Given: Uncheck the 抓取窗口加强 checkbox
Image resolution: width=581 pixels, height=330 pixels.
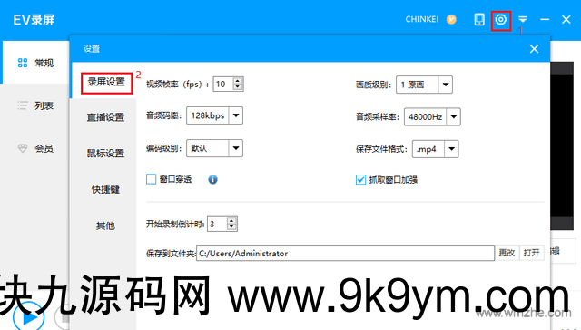Looking at the screenshot, I should tap(360, 180).
